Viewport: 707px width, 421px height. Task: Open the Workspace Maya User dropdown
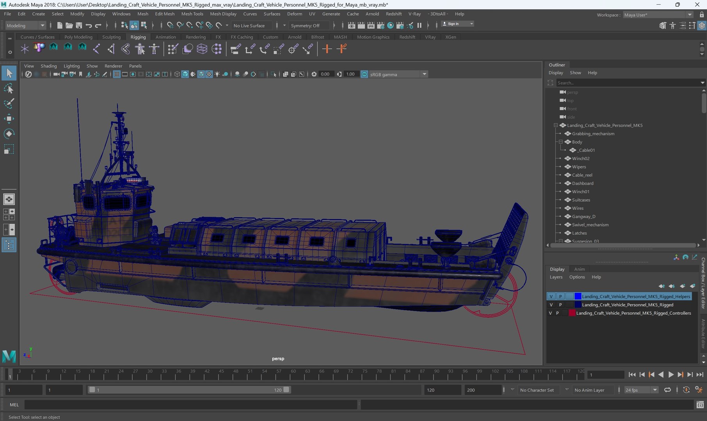coord(658,15)
